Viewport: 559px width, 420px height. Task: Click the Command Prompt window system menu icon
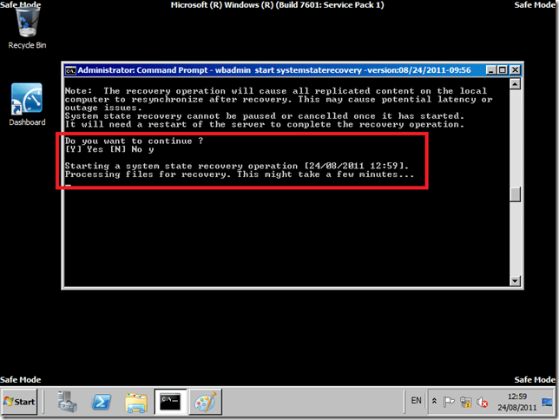[x=70, y=70]
